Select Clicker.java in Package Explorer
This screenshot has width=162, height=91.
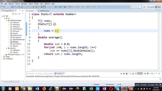tap(16, 27)
